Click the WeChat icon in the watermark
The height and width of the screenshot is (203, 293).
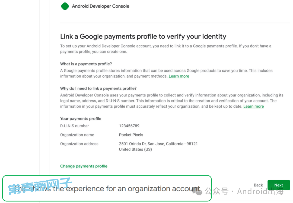click(197, 191)
